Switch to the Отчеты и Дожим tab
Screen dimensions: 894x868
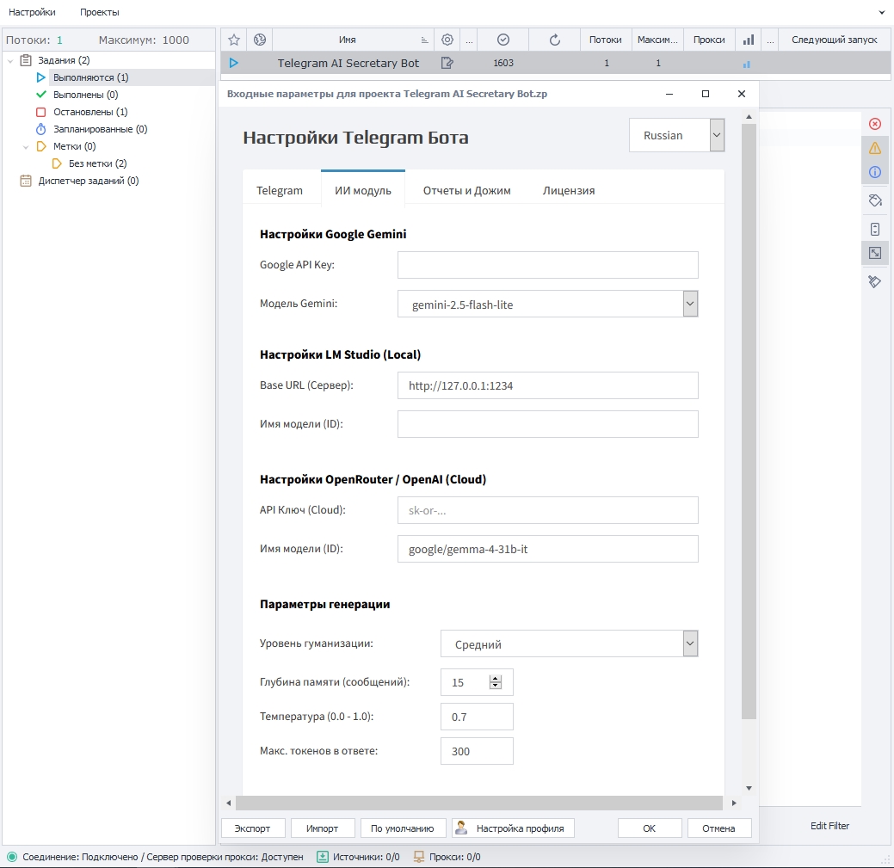click(x=466, y=190)
